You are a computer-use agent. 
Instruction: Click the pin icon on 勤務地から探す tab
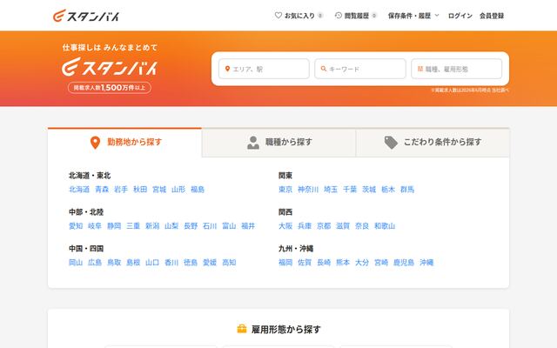click(x=95, y=143)
